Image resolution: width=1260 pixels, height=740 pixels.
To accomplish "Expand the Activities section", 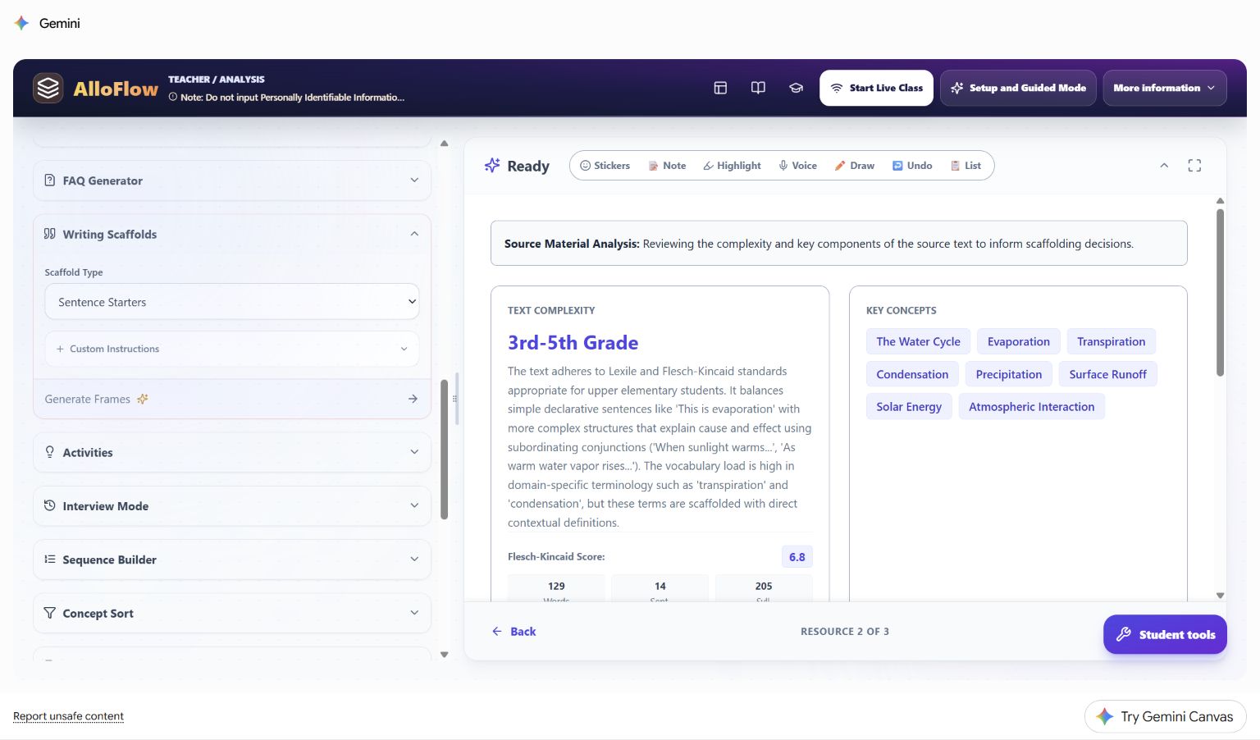I will [232, 452].
